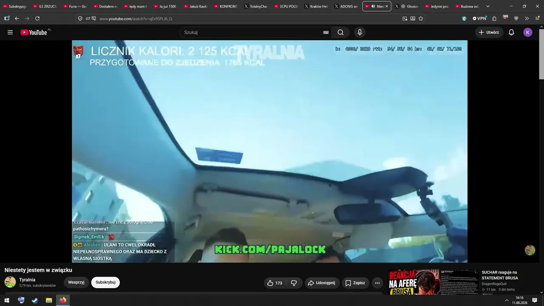Open File Explorer from the taskbar

tap(49, 300)
